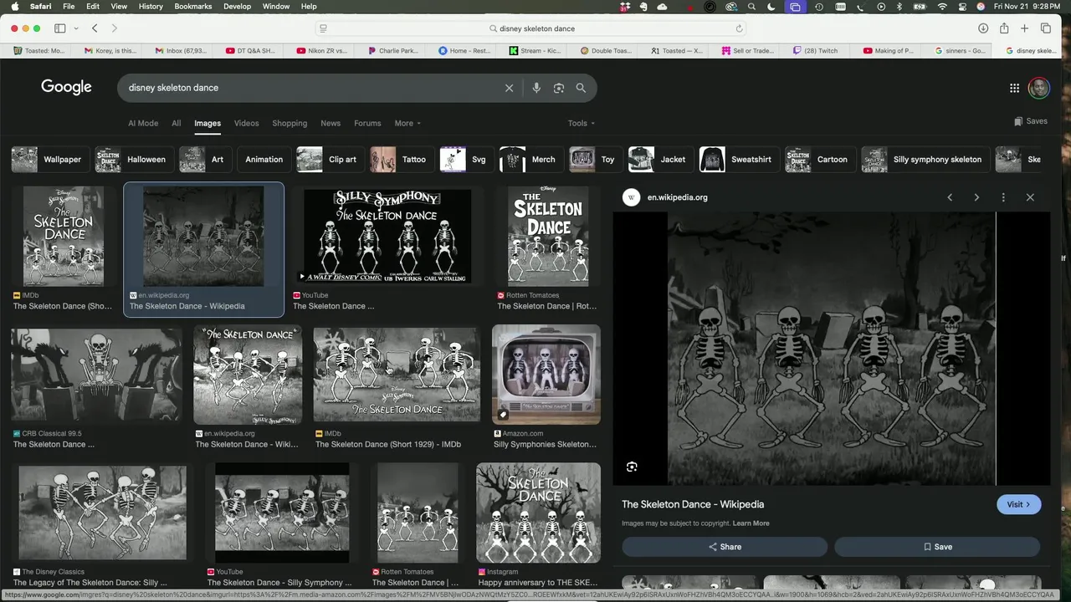Switch to Videos results tab
Image resolution: width=1071 pixels, height=602 pixels.
(x=246, y=123)
